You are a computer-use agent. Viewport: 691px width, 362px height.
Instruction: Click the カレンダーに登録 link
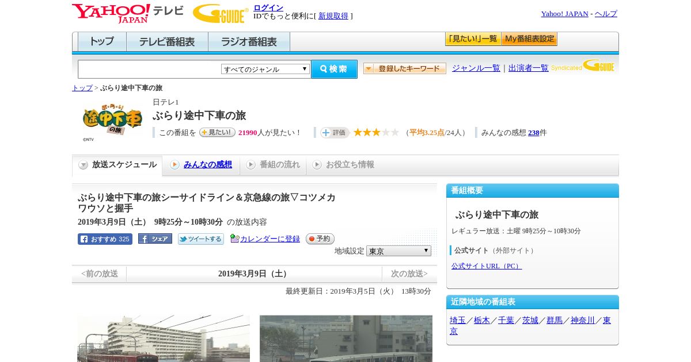point(270,239)
